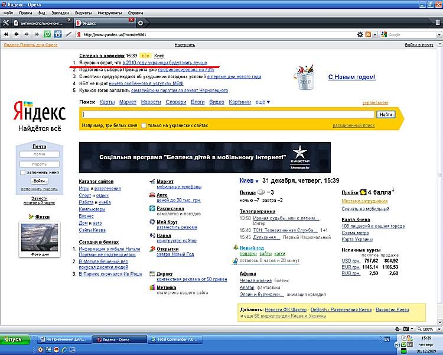The width and height of the screenshot is (443, 355).
Task: Click the Найти search button
Action: pos(386,114)
